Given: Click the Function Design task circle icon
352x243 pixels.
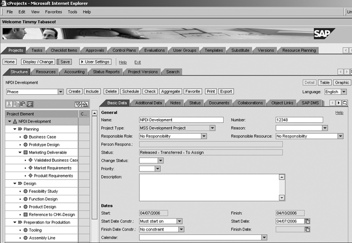Looking at the screenshot, I should click(25, 199).
